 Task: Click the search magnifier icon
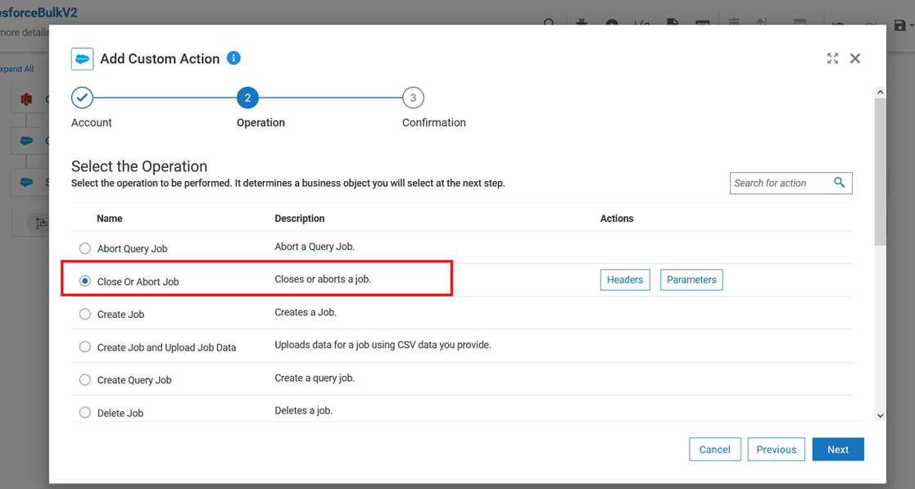pos(839,183)
